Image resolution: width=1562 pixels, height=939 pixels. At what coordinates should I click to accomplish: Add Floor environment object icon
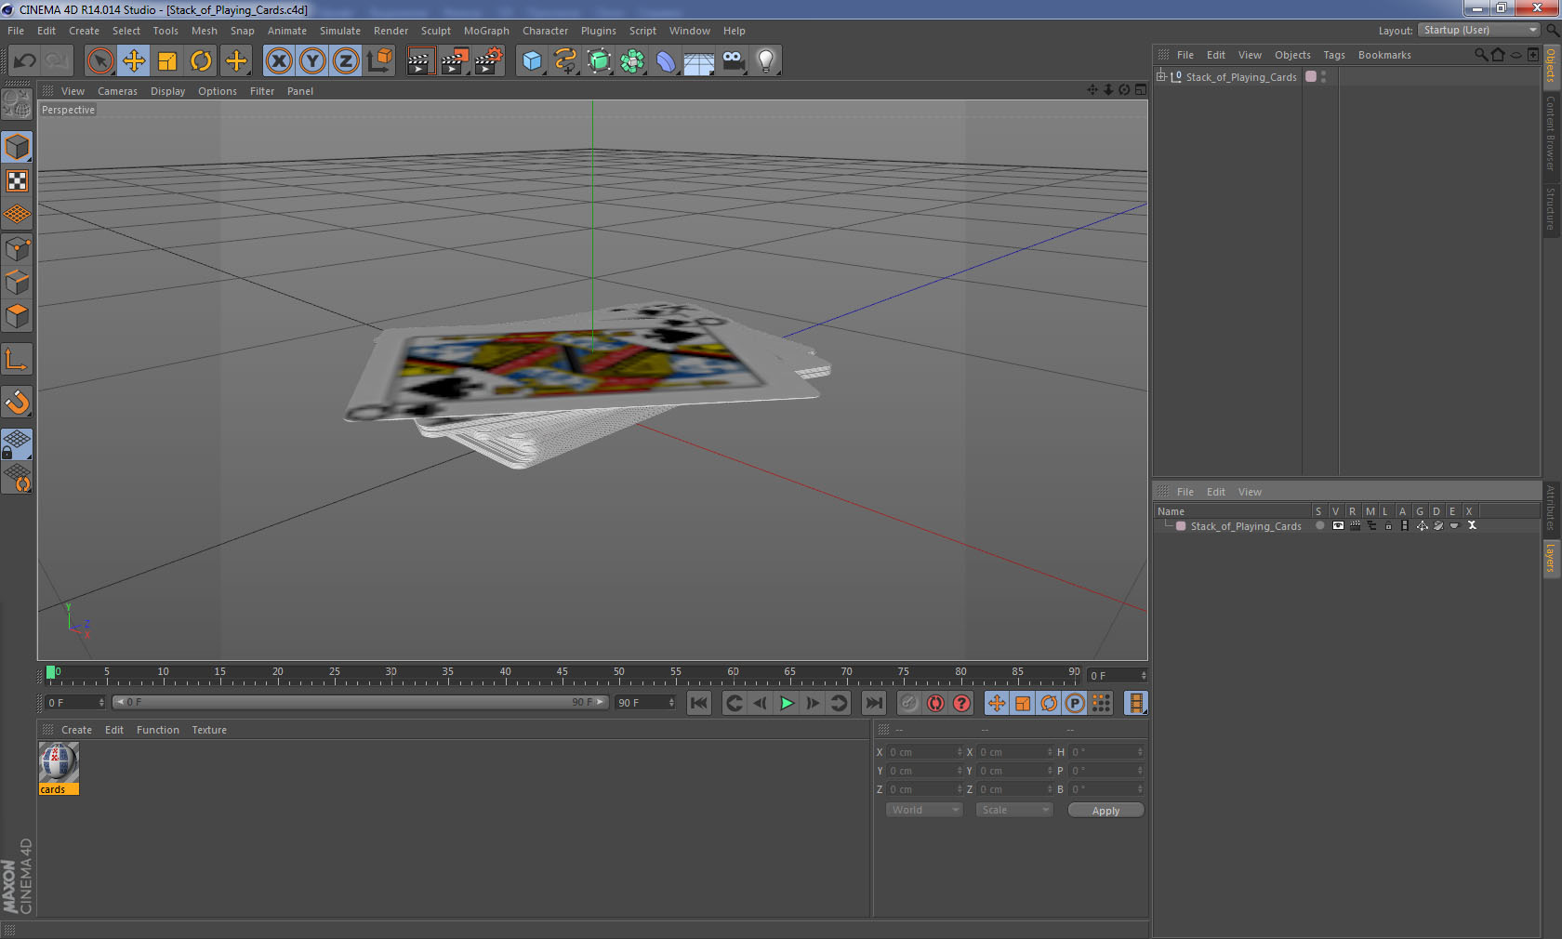point(699,61)
